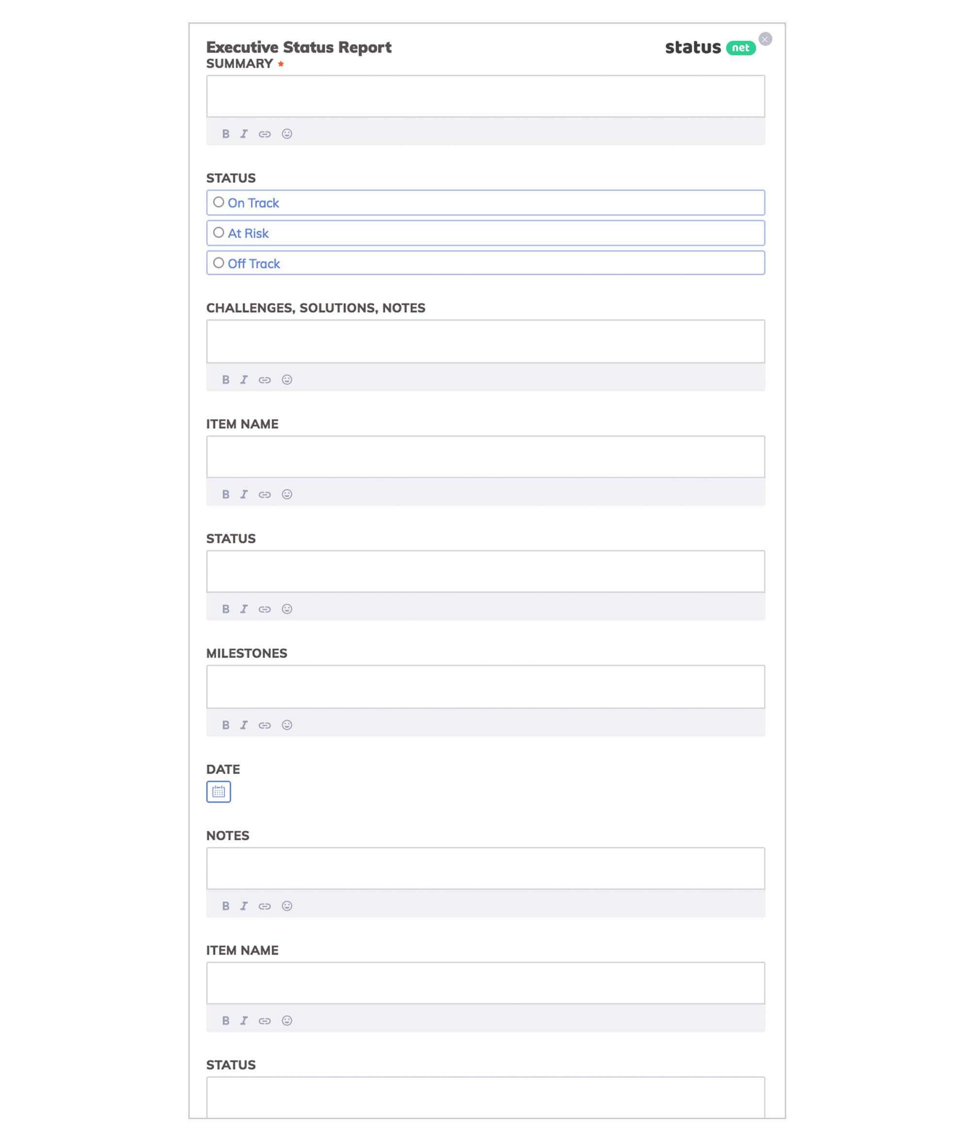
Task: Click the Italic icon in Item Name toolbar
Action: [244, 494]
